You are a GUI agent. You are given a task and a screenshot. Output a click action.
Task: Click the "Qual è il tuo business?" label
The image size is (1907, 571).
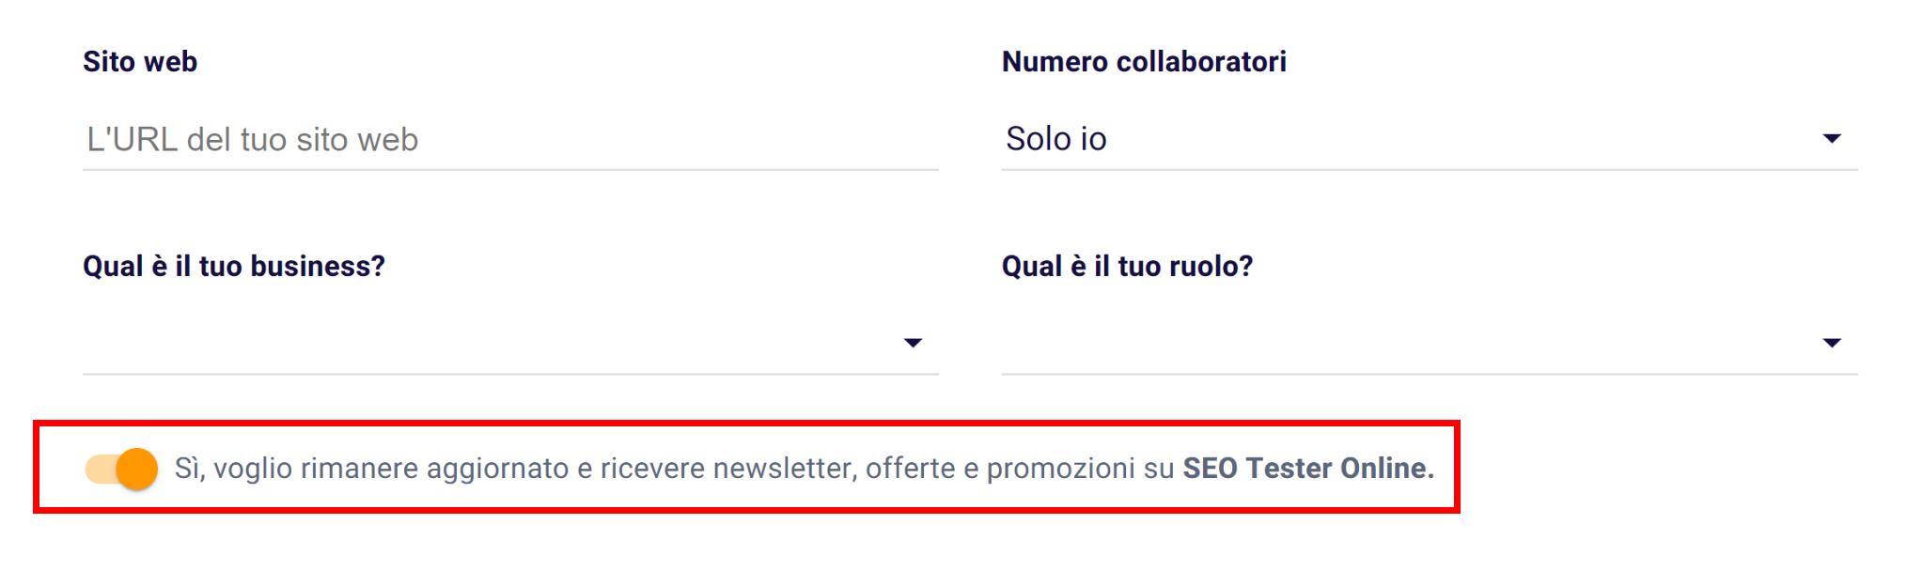pyautogui.click(x=234, y=267)
